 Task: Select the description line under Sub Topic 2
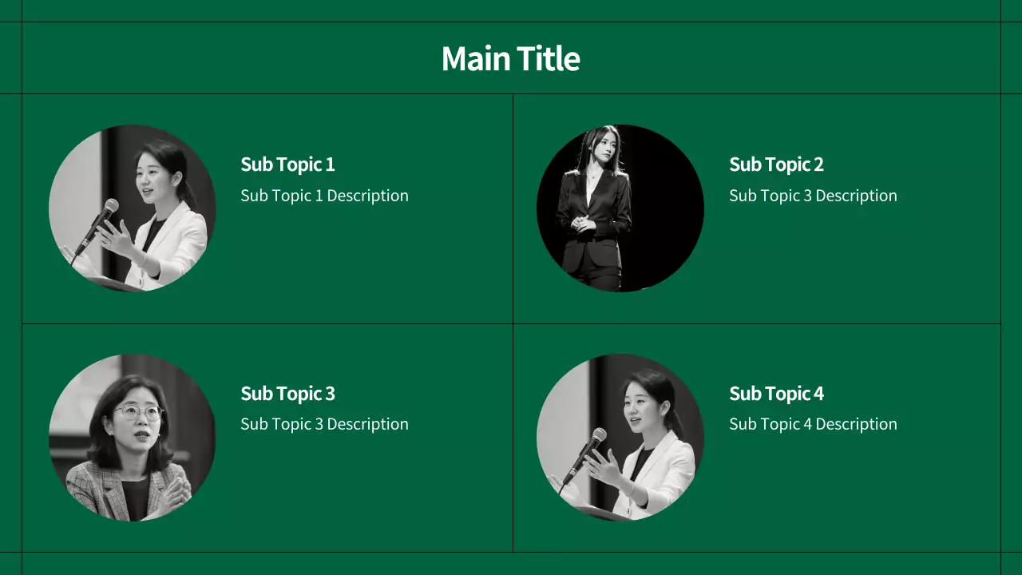tap(813, 196)
